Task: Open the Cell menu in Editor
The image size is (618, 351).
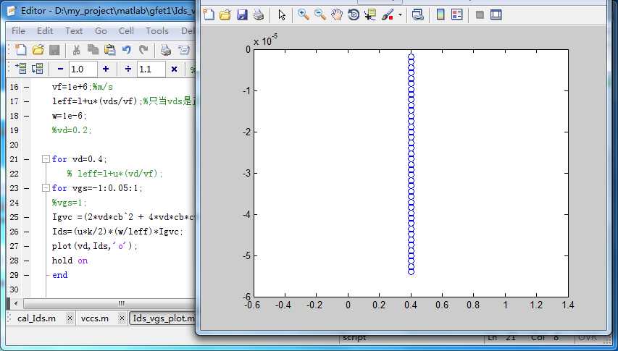Action: click(126, 31)
